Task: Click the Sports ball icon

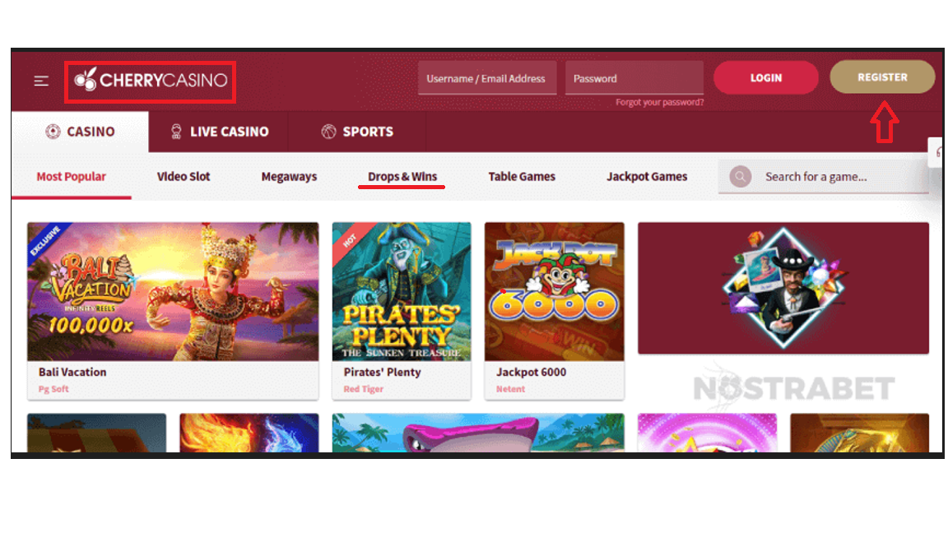Action: coord(328,131)
